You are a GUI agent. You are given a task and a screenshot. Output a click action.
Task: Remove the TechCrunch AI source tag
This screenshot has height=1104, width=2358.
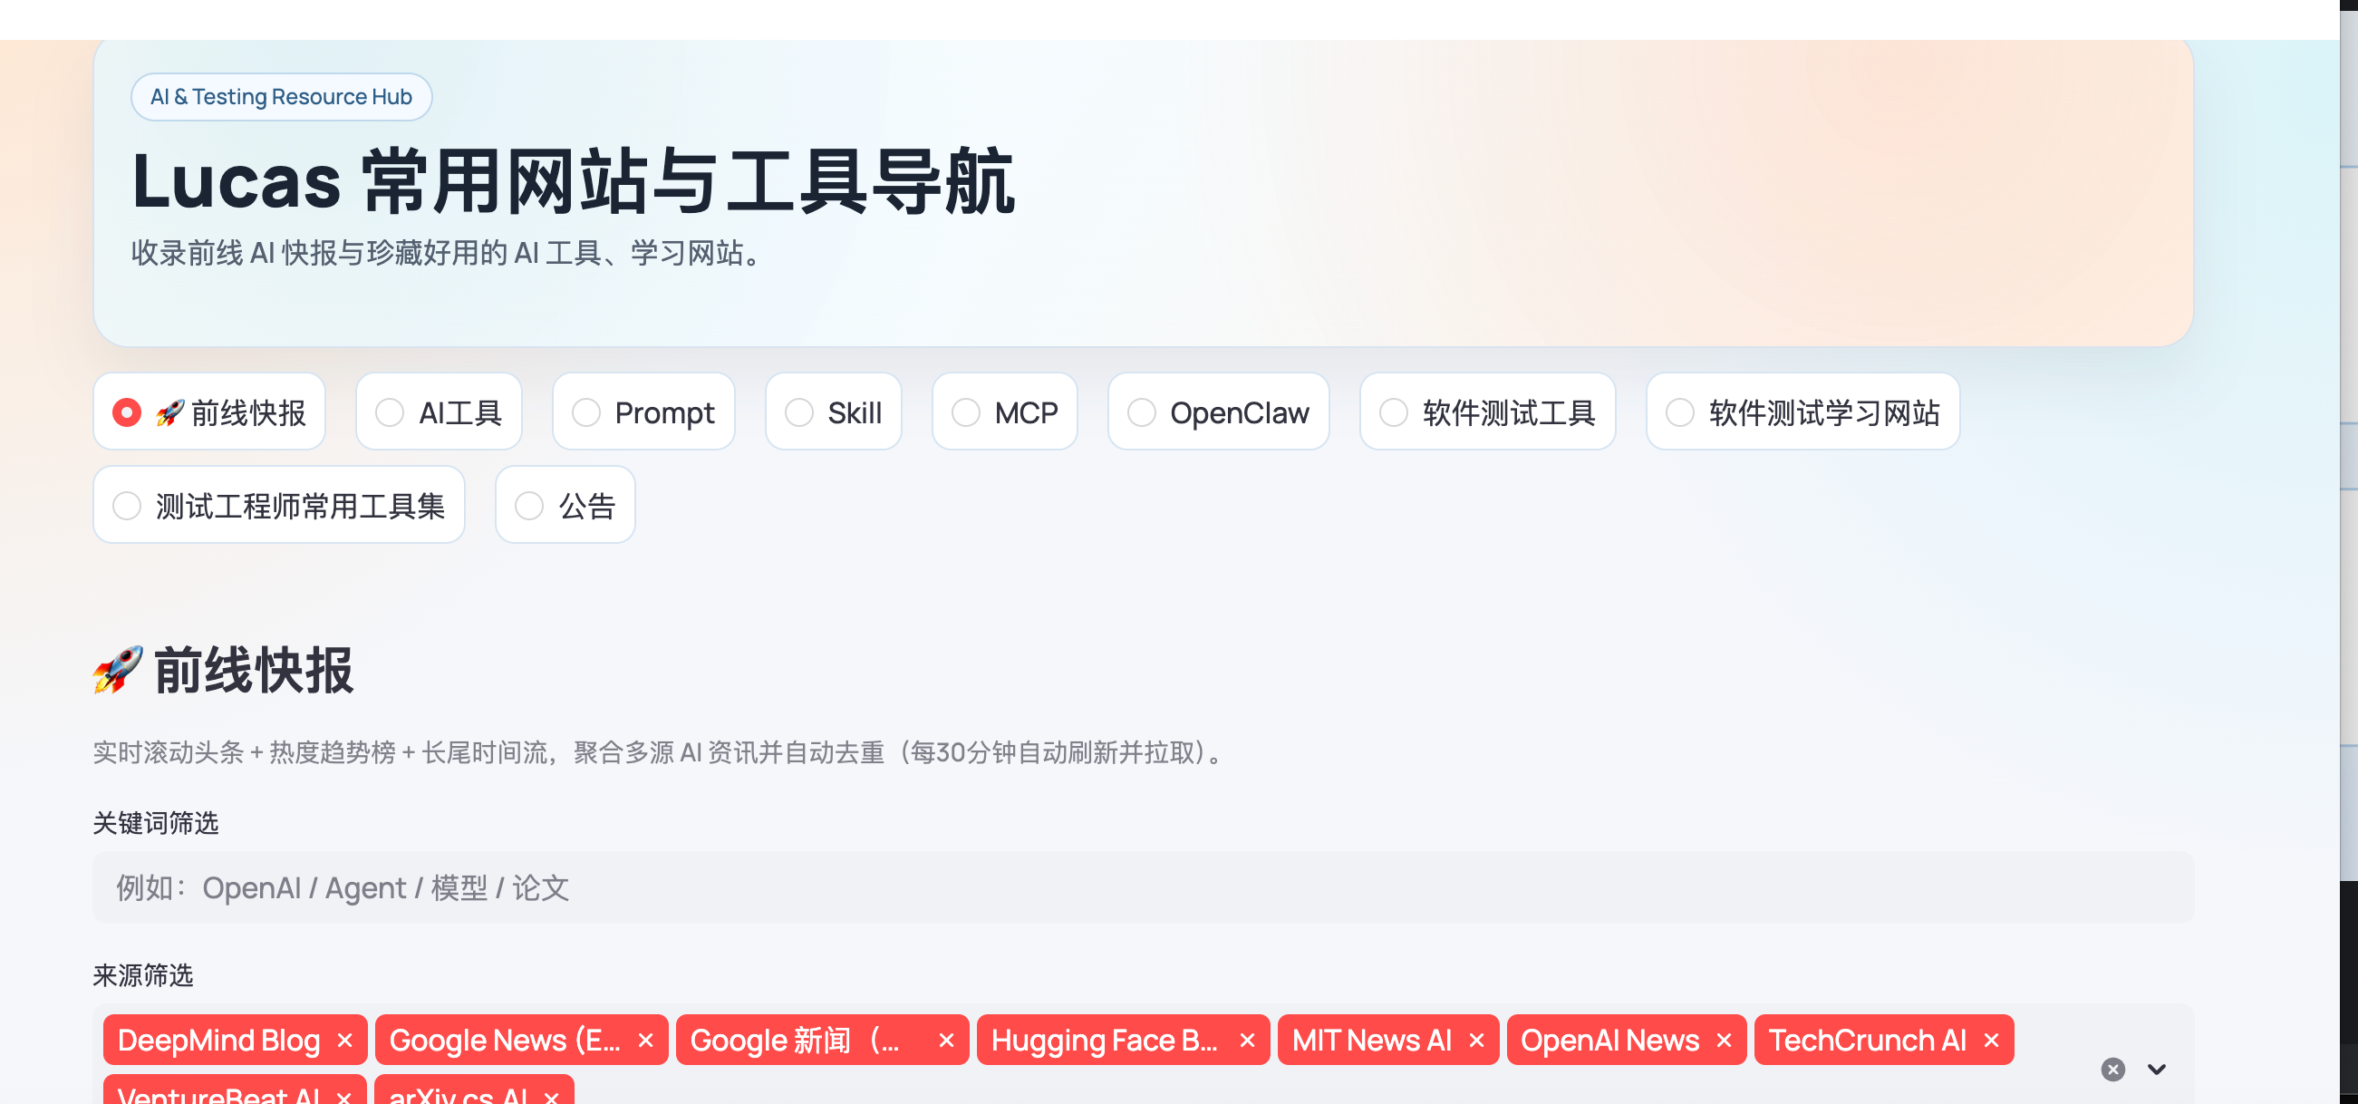tap(1991, 1041)
